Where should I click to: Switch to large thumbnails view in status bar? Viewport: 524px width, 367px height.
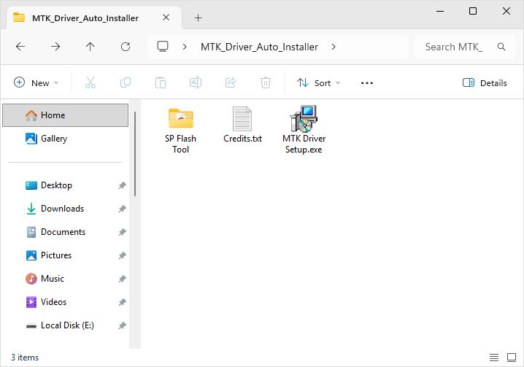tap(512, 358)
